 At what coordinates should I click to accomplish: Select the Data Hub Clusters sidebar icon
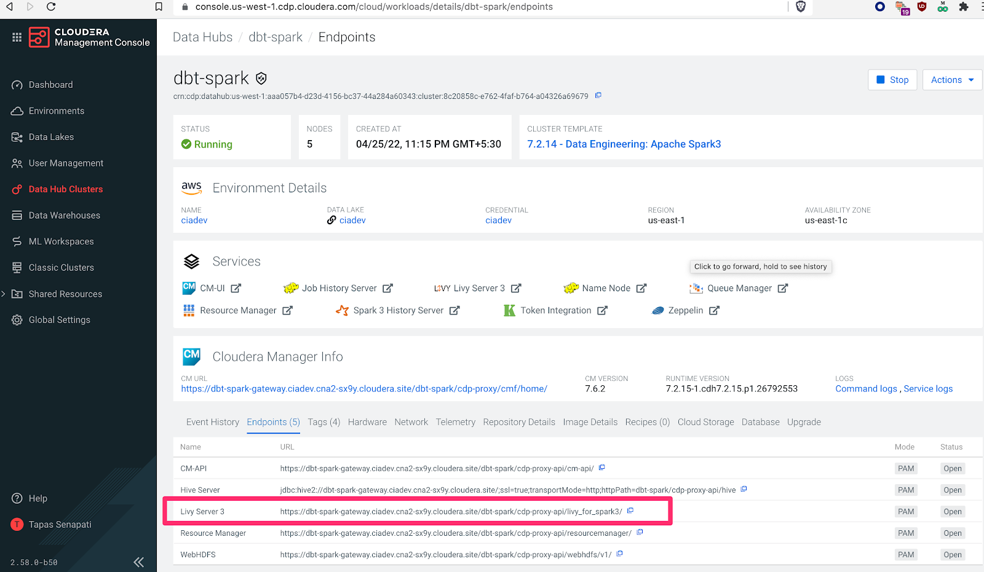click(x=17, y=189)
